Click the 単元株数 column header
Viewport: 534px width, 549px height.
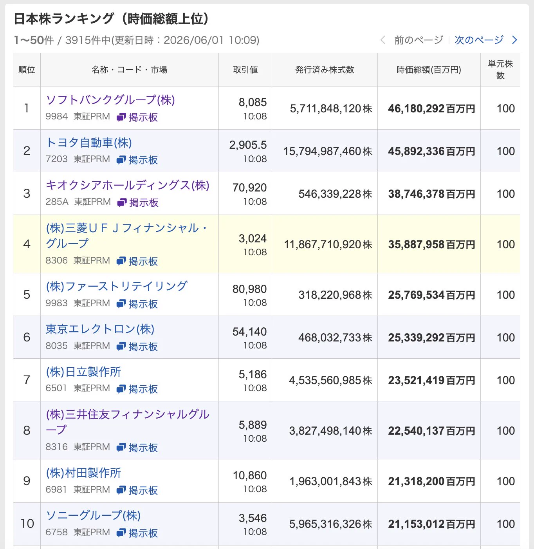500,70
